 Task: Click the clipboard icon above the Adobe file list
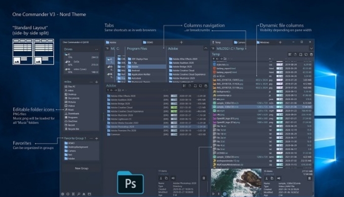[206, 86]
